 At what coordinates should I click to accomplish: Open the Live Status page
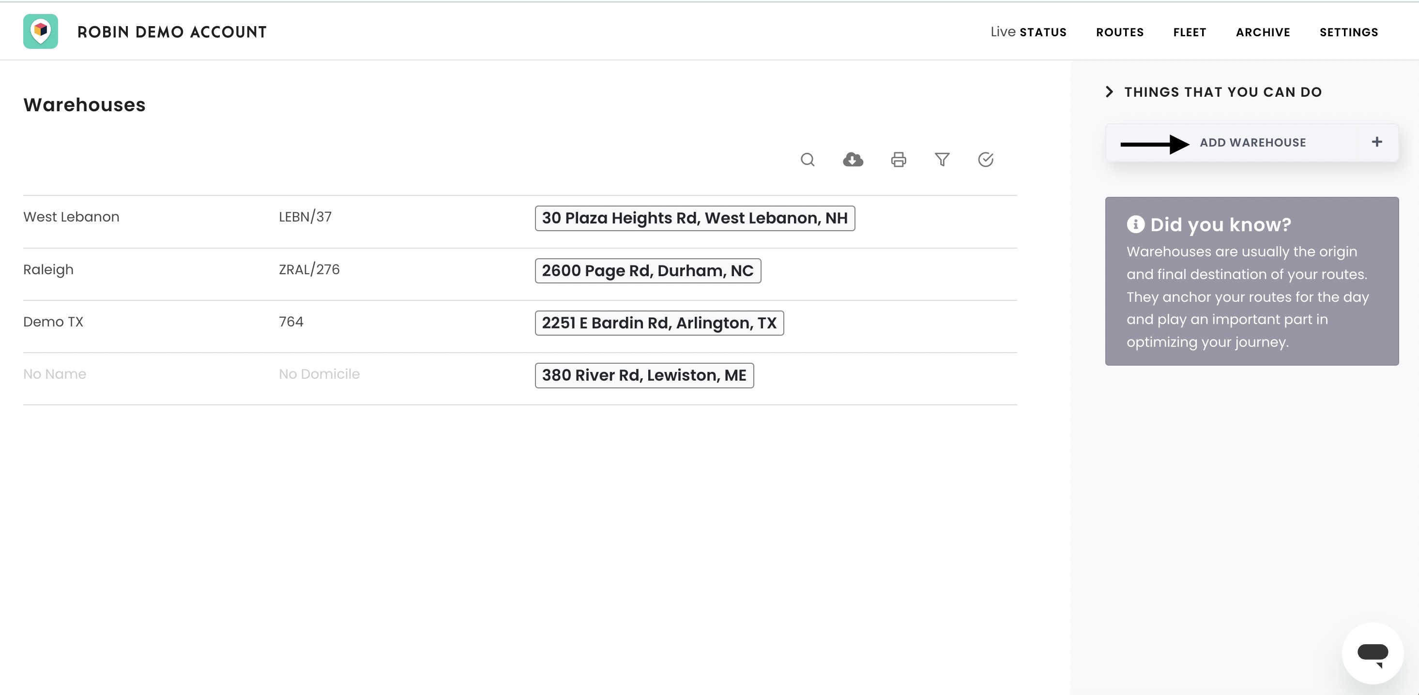coord(1028,32)
